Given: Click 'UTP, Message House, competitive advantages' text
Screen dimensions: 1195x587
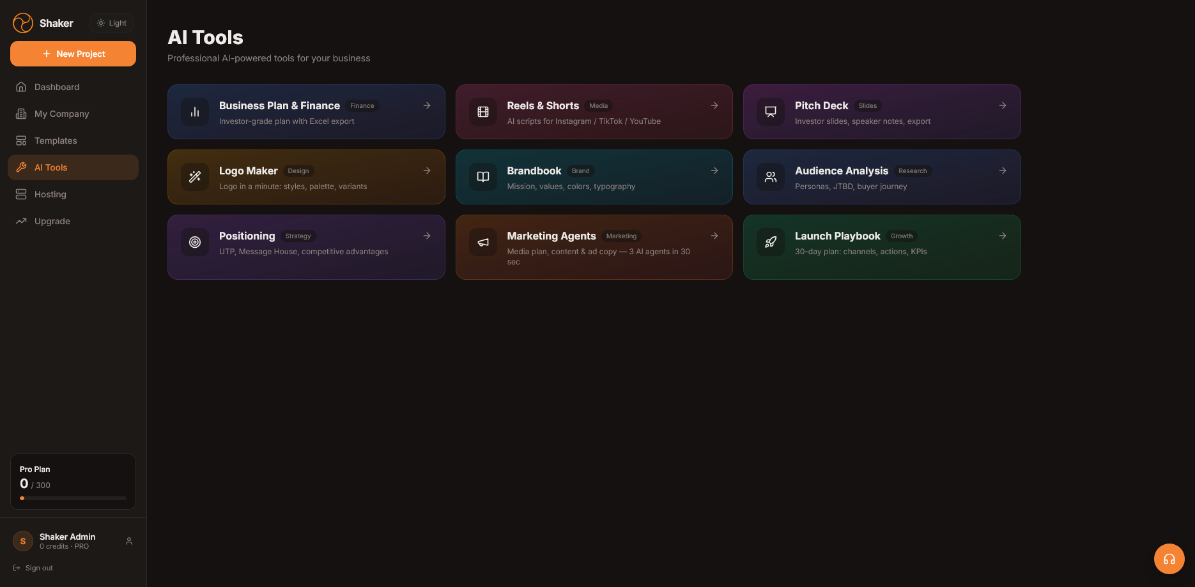Looking at the screenshot, I should pos(304,252).
